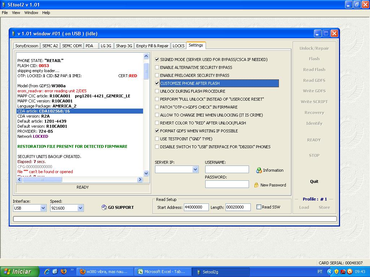
Task: Check DISABLE SWITCH TO USB INTERFACE
Action: tap(157, 147)
